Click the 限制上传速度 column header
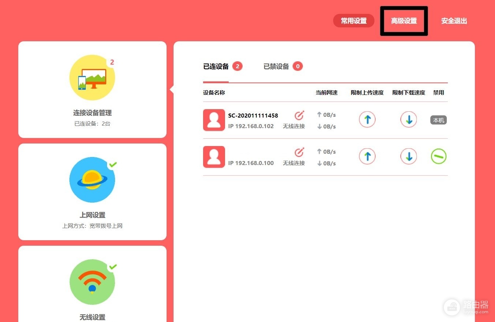This screenshot has height=322, width=495. tap(367, 93)
